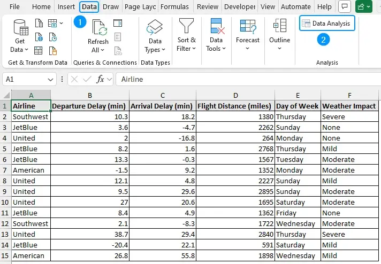The image size is (381, 264).
Task: Select the Friday cell
Action: 298,213
